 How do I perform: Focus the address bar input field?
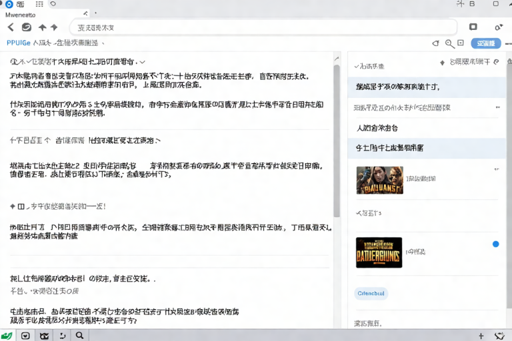click(263, 27)
